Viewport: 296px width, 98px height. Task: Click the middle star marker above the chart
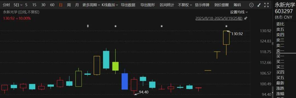point(162,26)
